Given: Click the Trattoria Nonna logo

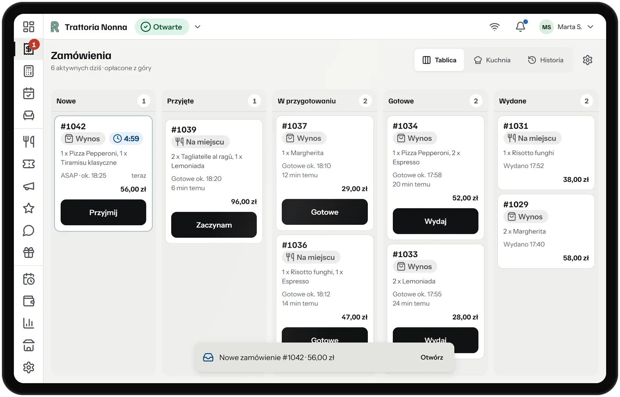Looking at the screenshot, I should click(x=55, y=27).
